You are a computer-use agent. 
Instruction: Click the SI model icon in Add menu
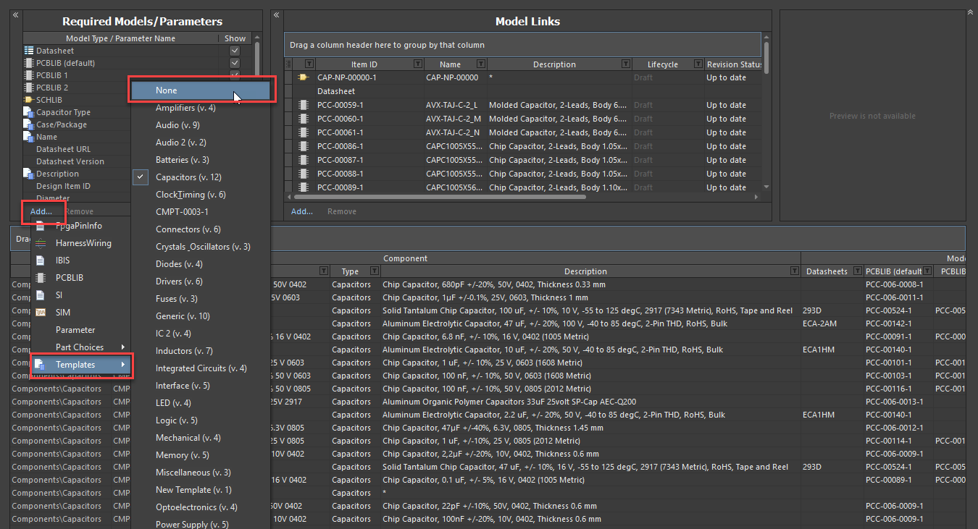(41, 295)
